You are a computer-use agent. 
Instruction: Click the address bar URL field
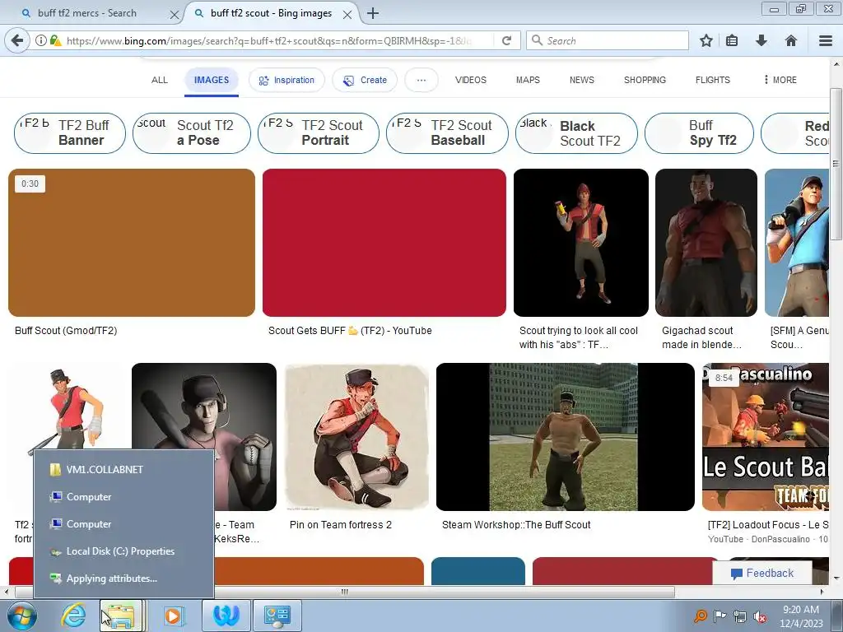click(269, 41)
